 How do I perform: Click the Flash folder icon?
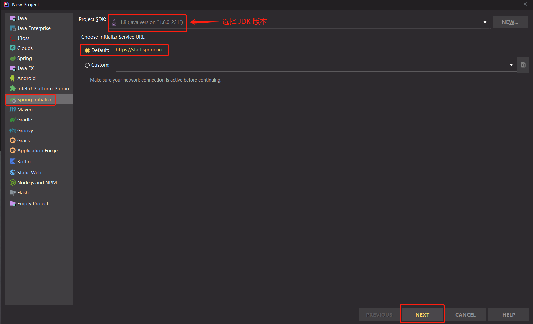pyautogui.click(x=13, y=193)
